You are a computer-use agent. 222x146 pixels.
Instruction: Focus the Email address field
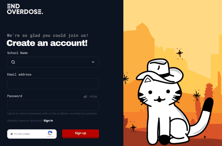[x=53, y=84]
